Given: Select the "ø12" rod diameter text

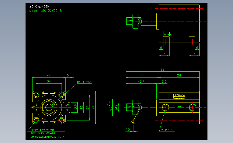Looking at the screenshot, I should 117,108.
